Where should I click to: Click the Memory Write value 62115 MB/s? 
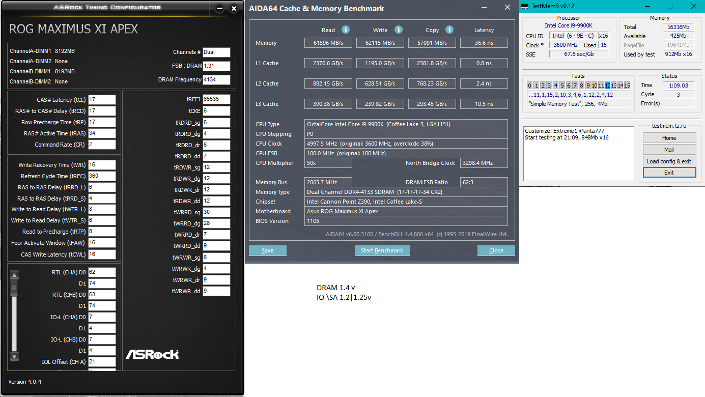click(x=381, y=43)
